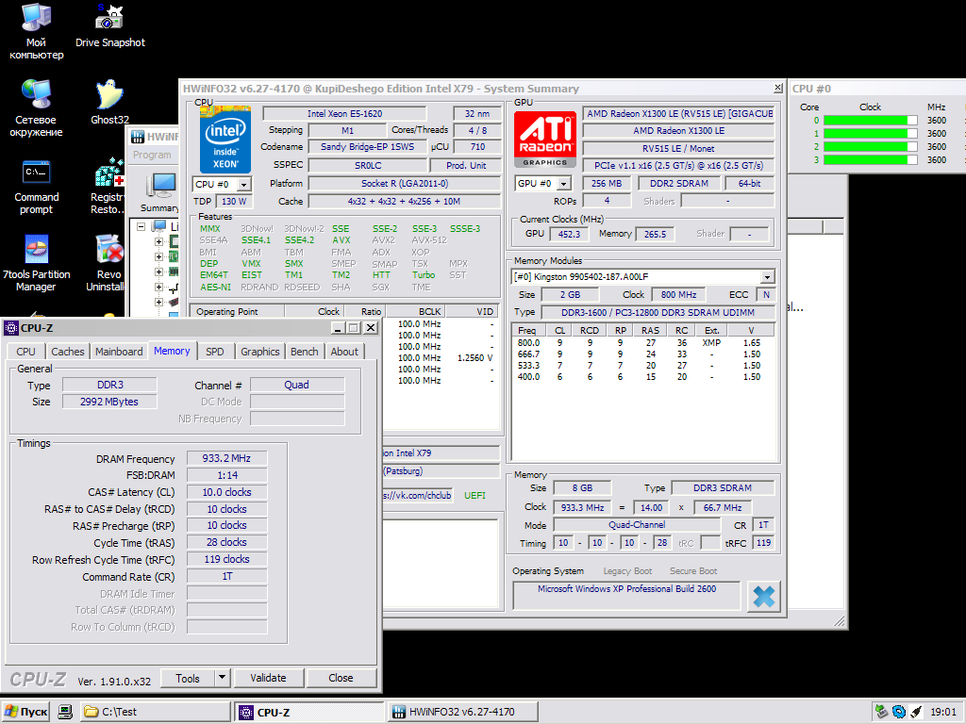Viewport: 966px width, 724px height.
Task: Switch to the CPU-Z taskbar button
Action: coord(309,712)
